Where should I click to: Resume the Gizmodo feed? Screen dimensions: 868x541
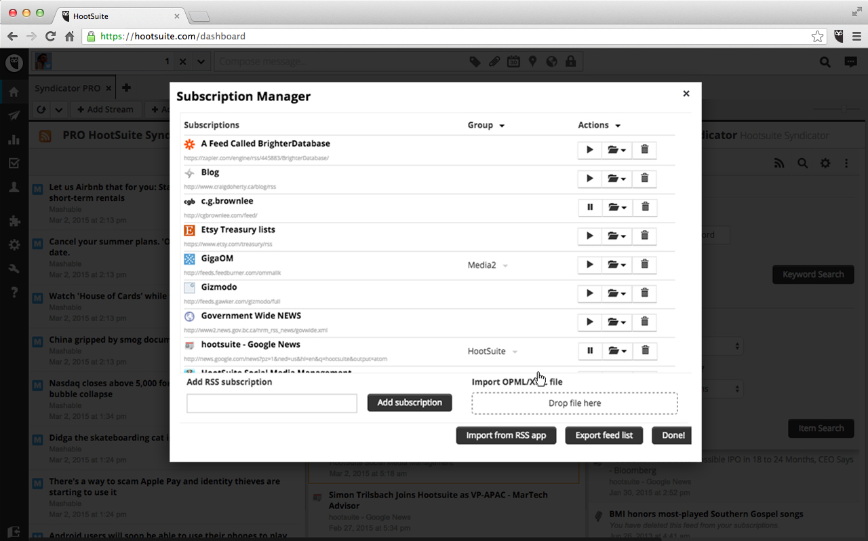point(590,293)
